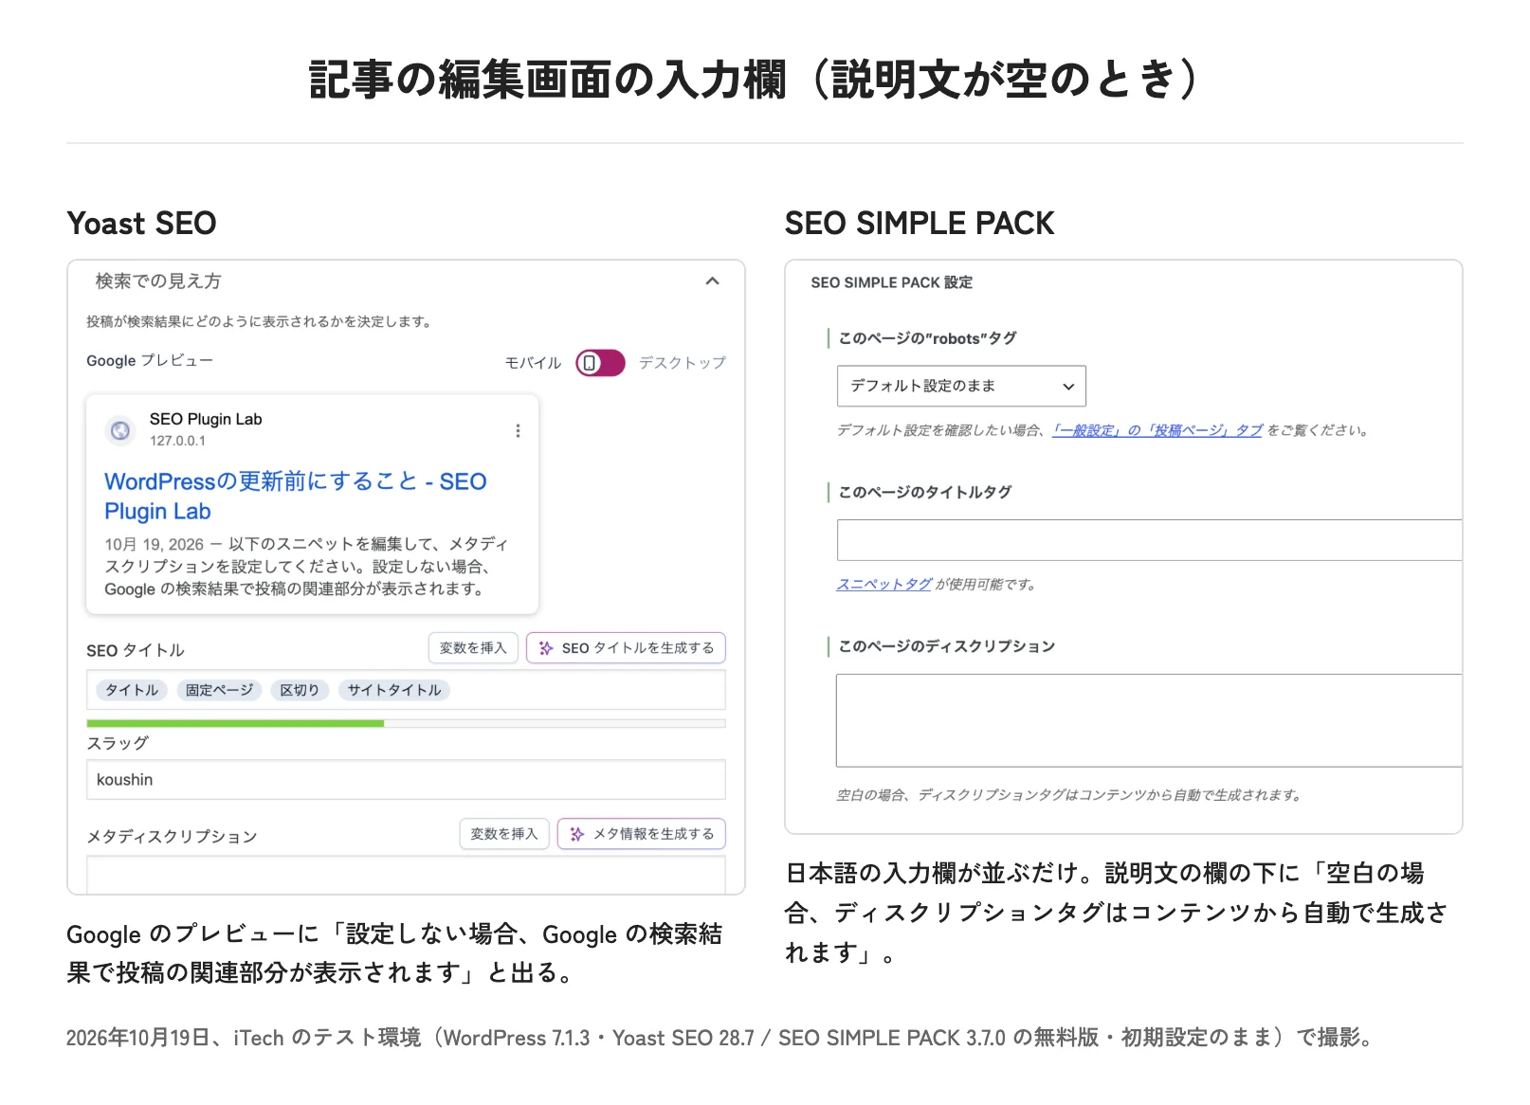The height and width of the screenshot is (1105, 1530).
Task: Click the preview title WordPressの更新前にすること
Action: 296,496
